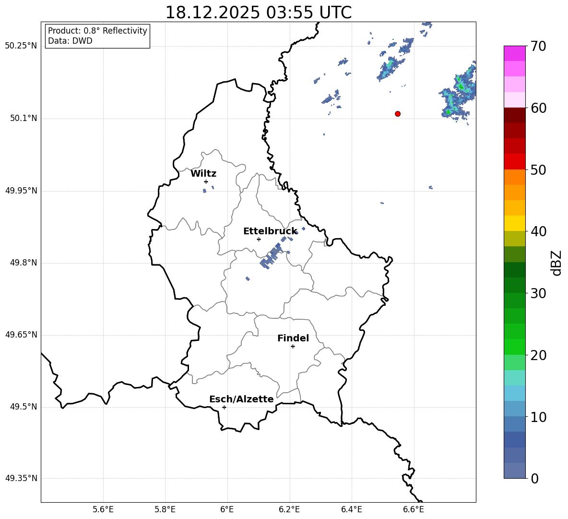
Task: Click the 49.65°N latitude label
Action: [x=21, y=335]
